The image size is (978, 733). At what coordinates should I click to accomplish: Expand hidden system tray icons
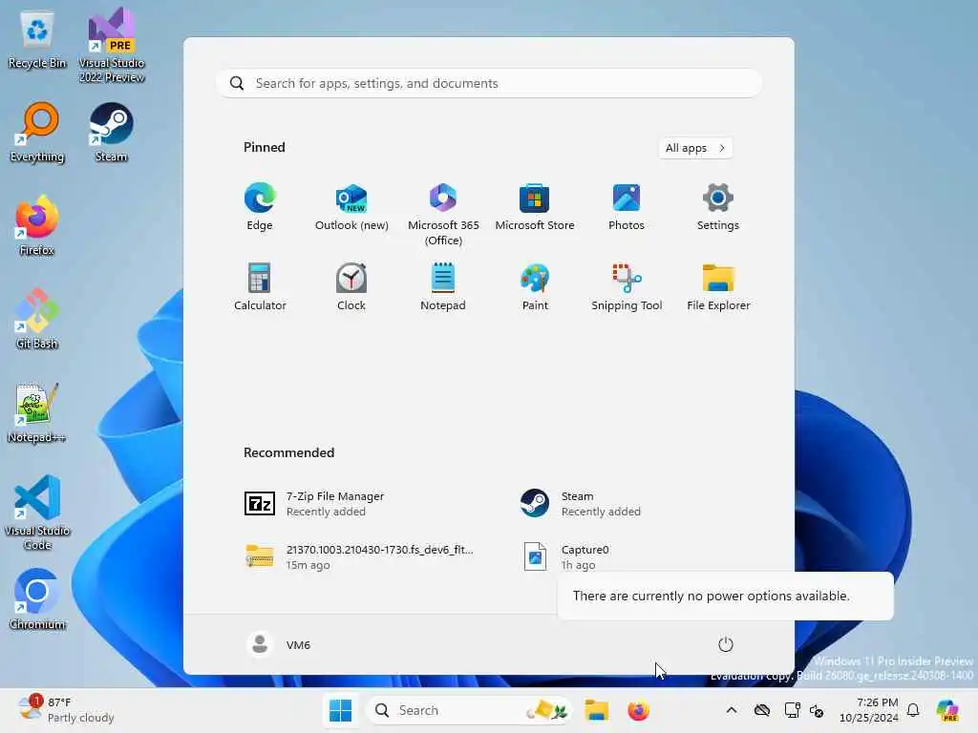(x=732, y=710)
